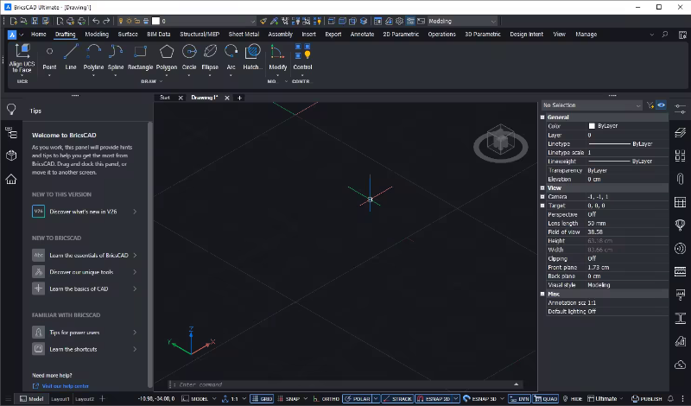Viewport: 691px width, 406px height.
Task: Select the Line drawing tool
Action: 71,53
